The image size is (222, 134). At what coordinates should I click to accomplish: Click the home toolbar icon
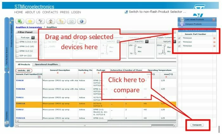pos(51,21)
